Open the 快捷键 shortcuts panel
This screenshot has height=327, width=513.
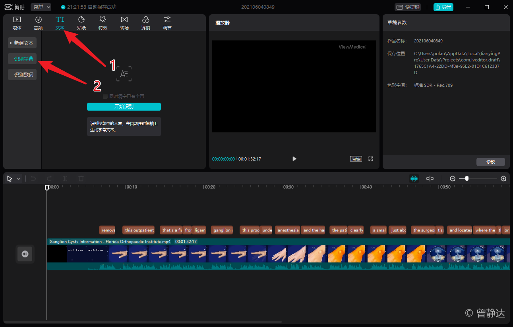[407, 7]
